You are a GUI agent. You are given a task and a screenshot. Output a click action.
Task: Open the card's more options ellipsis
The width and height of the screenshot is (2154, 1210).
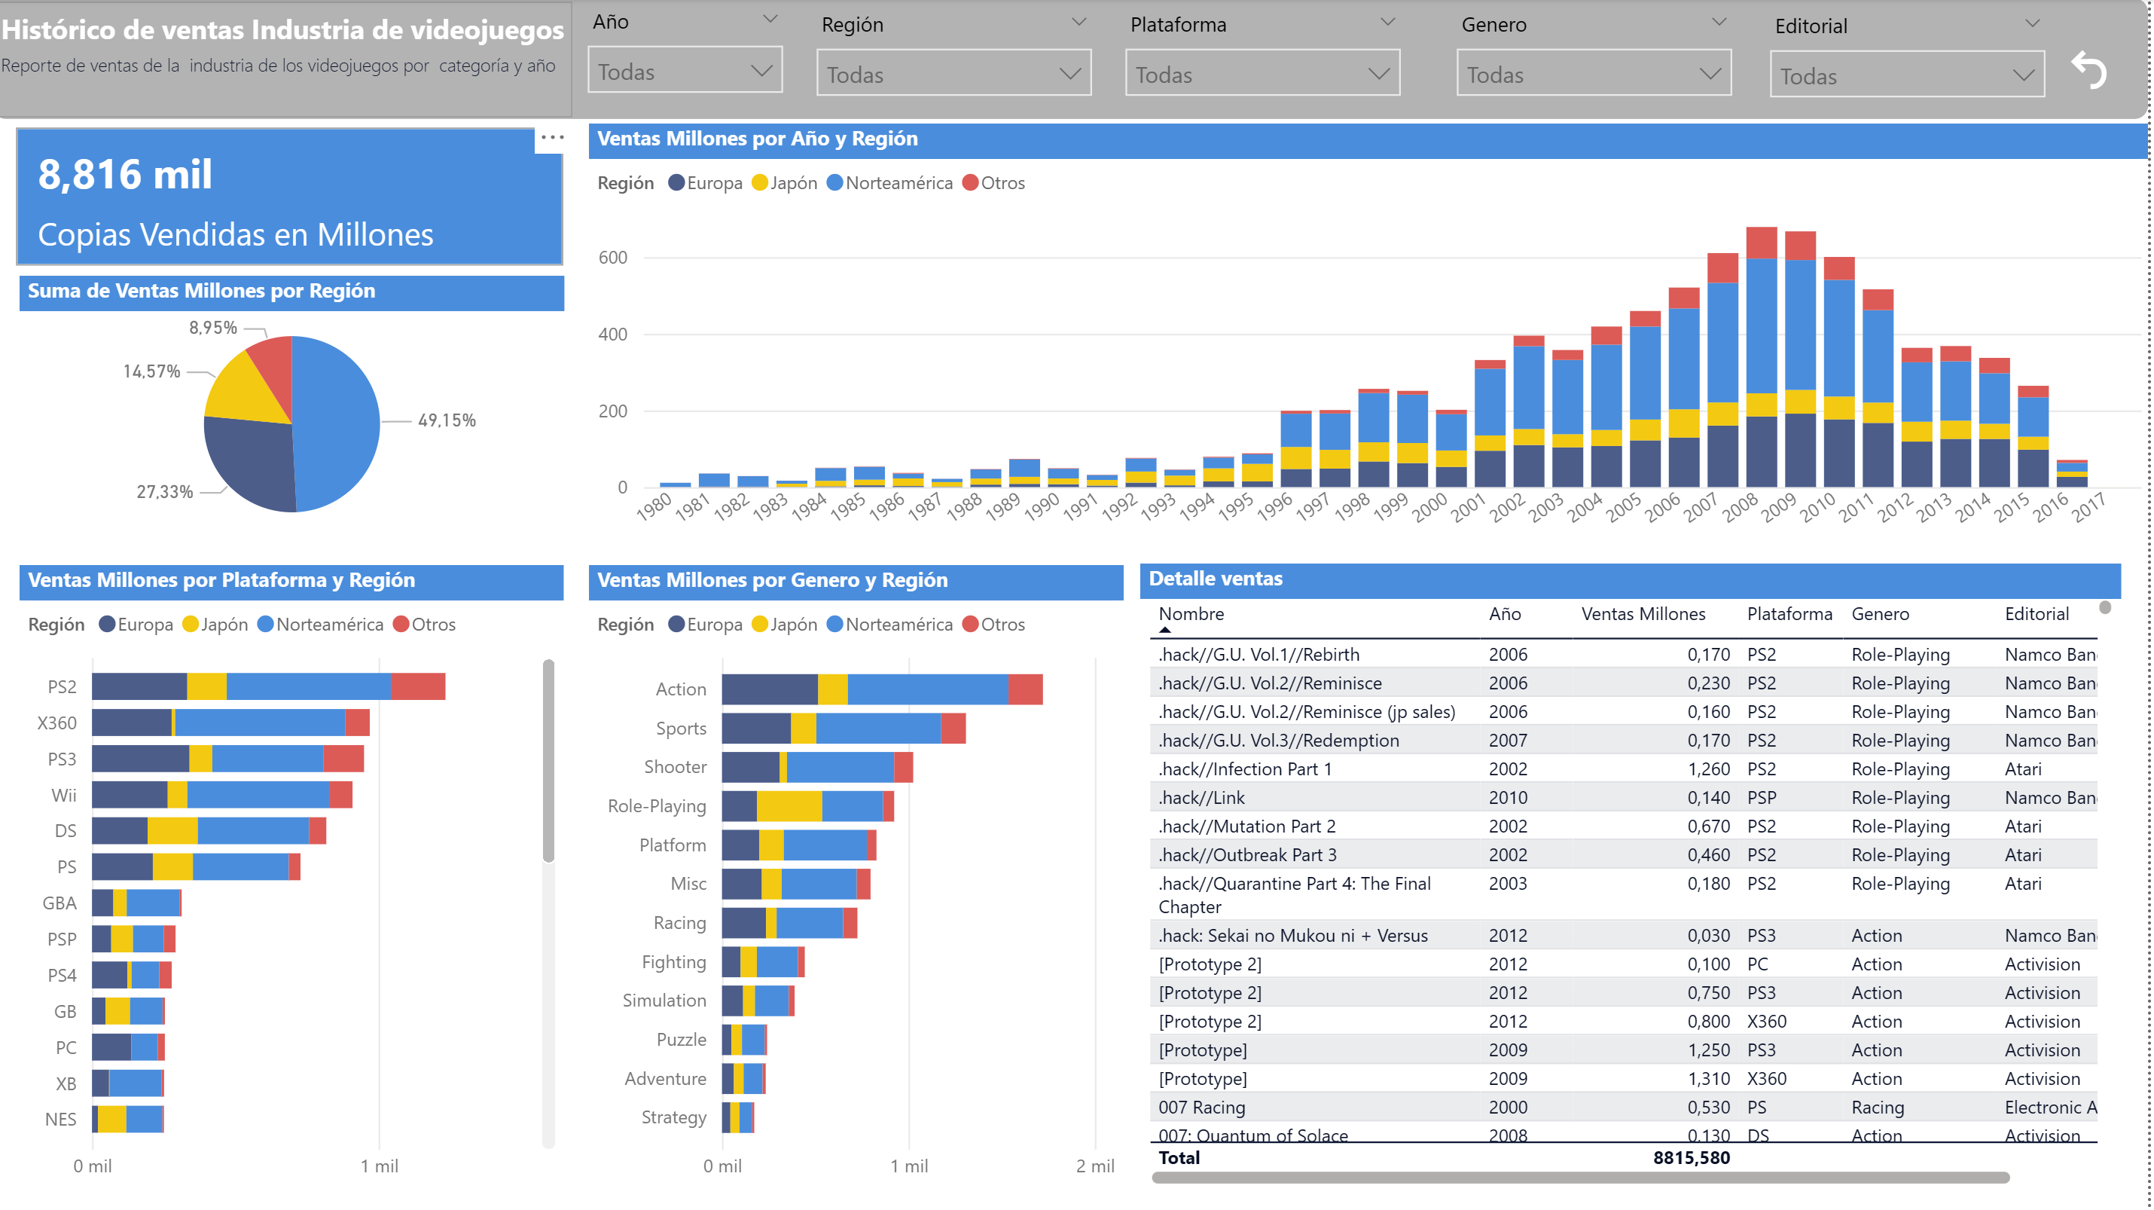552,137
